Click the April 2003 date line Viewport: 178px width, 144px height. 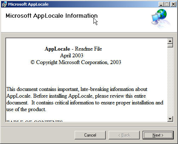(71, 56)
